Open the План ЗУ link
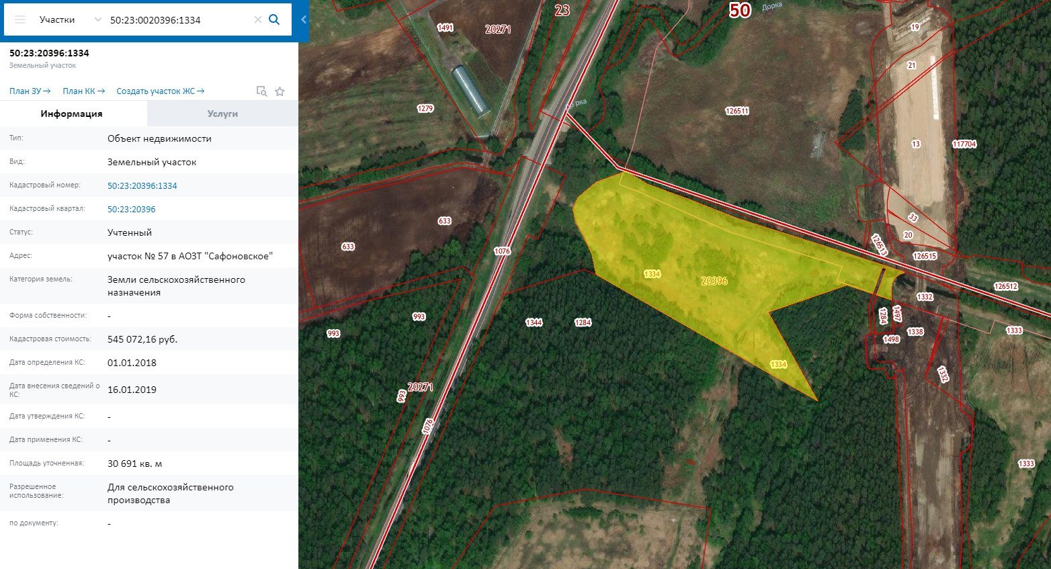 point(30,91)
